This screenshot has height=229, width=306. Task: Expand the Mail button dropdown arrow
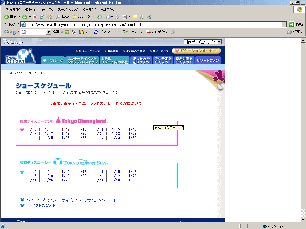112,17
